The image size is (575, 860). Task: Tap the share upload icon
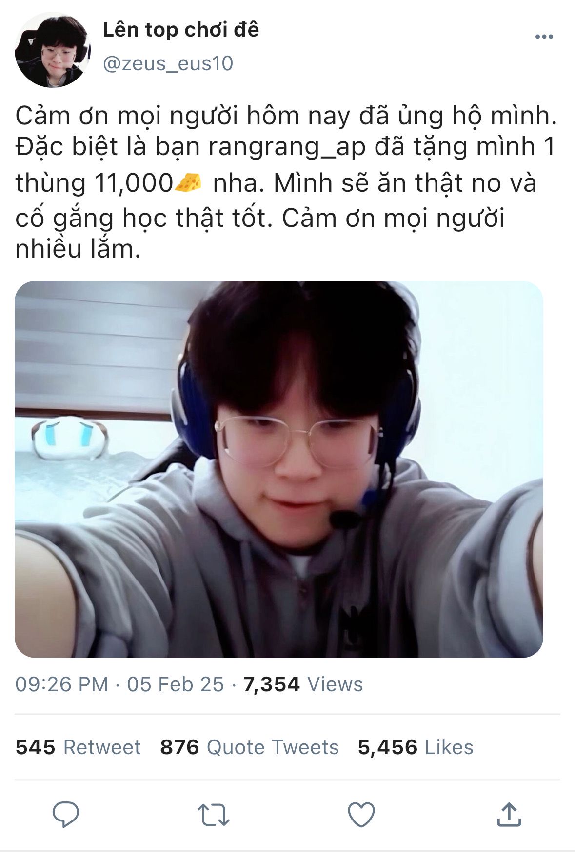(509, 815)
